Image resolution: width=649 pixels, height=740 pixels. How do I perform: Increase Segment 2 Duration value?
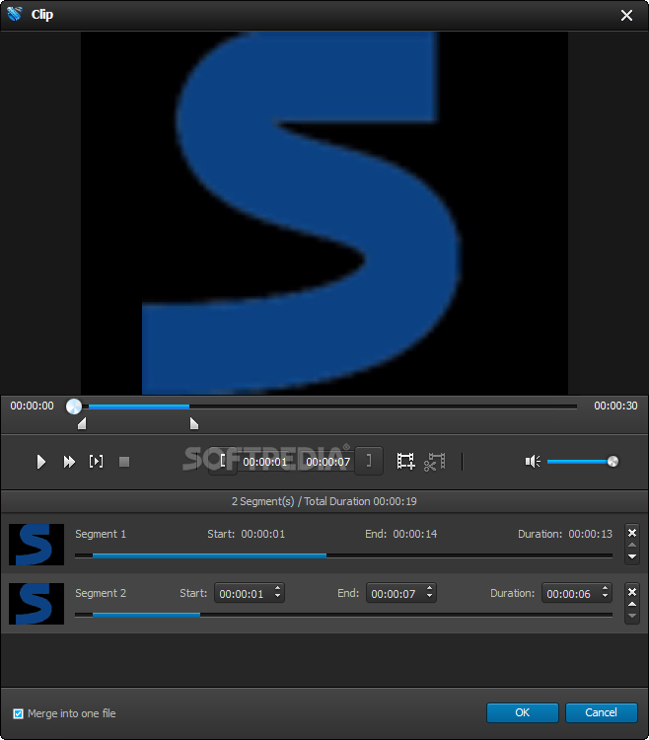point(605,588)
